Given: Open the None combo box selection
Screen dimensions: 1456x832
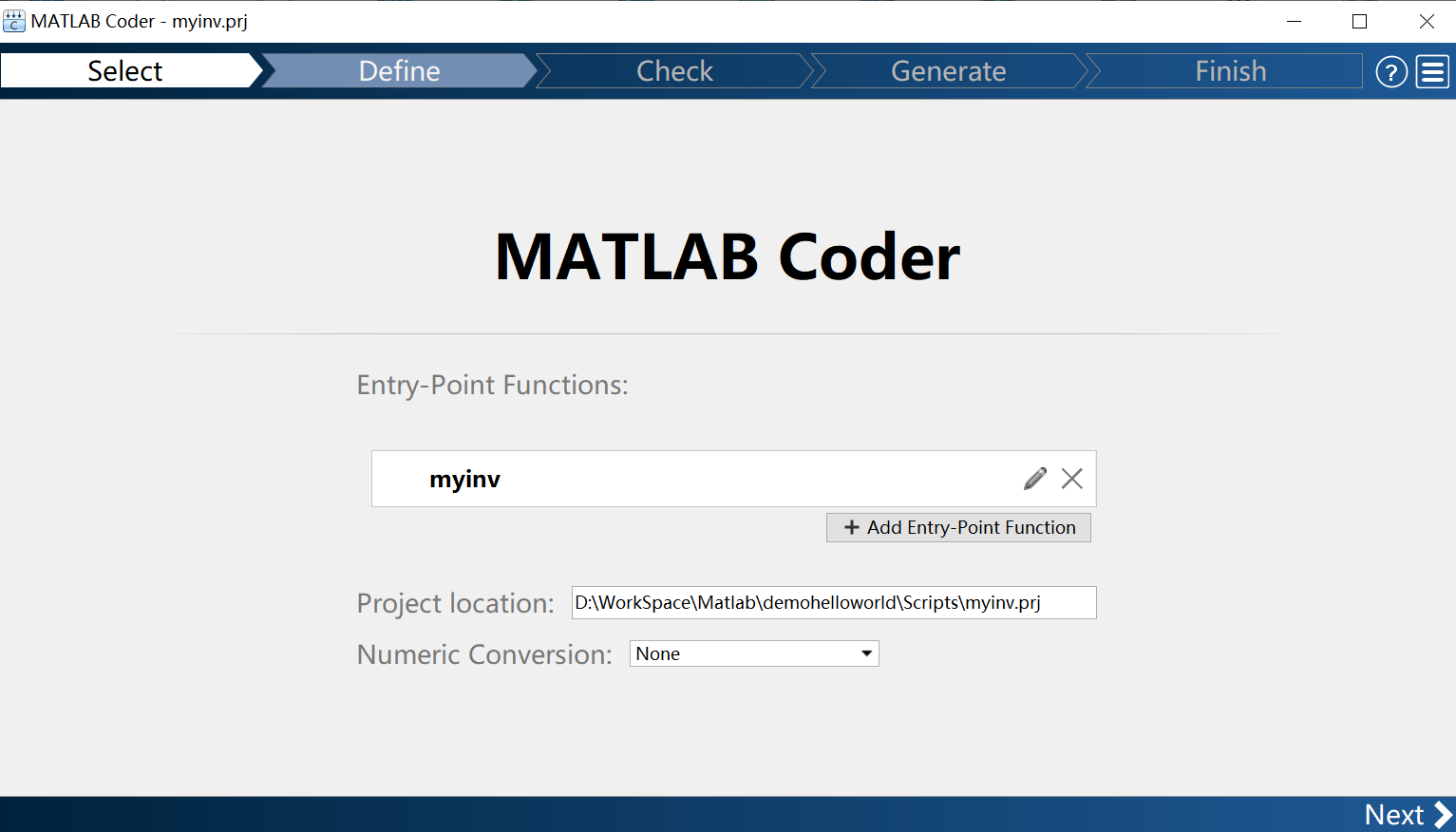Looking at the screenshot, I should click(x=754, y=653).
